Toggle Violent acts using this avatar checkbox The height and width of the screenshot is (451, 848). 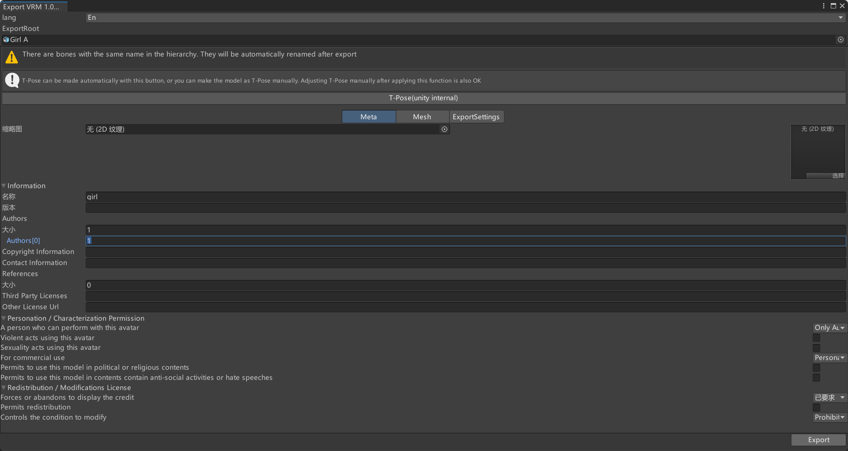click(x=816, y=338)
